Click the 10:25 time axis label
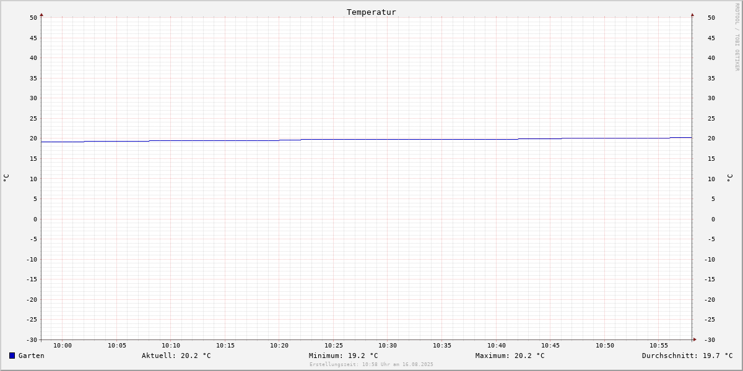The height and width of the screenshot is (371, 743). point(334,345)
